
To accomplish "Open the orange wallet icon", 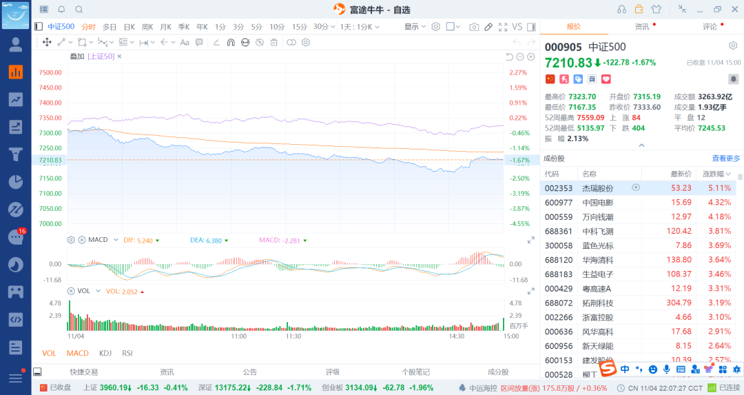I will 639,9.
